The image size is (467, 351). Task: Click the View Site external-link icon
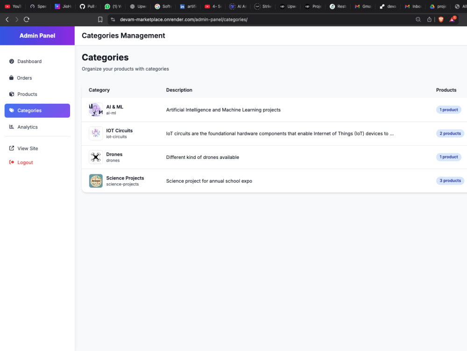click(12, 148)
